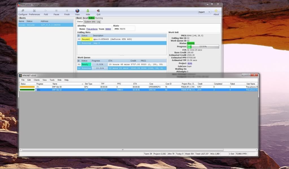The height and width of the screenshot is (169, 289).
Task: Click the FAHControl title bar icon
Action: click(19, 5)
